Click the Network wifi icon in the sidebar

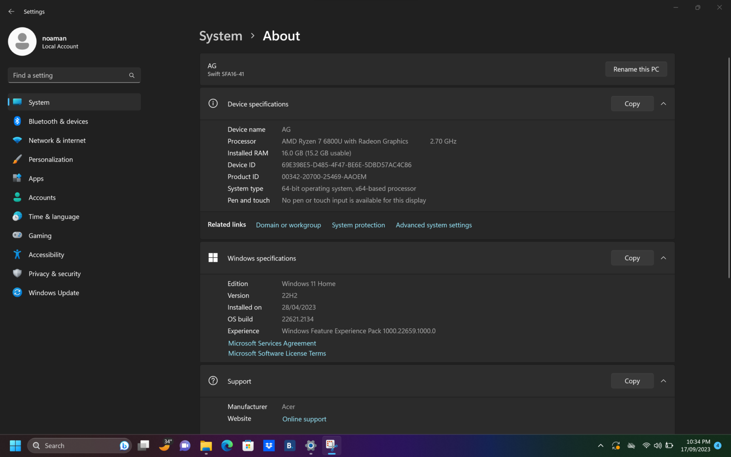click(x=17, y=140)
